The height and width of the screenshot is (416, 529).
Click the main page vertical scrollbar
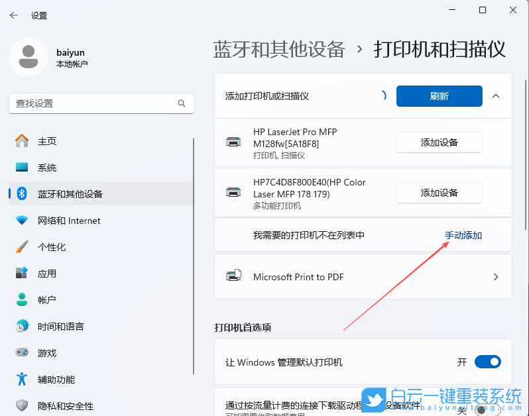[526, 155]
